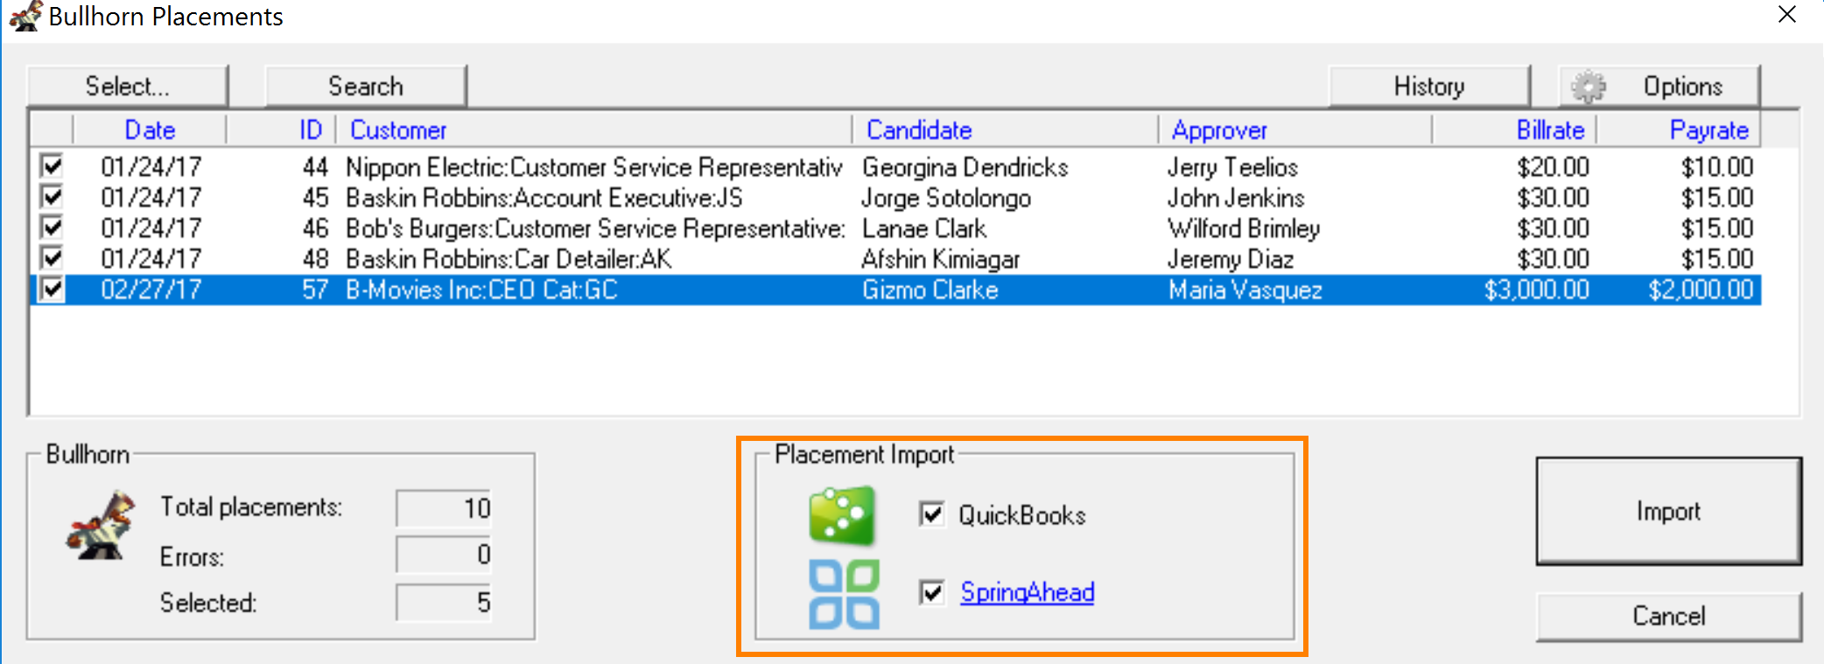
Task: Uncheck the Bob's Burgers placement checkbox
Action: point(53,227)
